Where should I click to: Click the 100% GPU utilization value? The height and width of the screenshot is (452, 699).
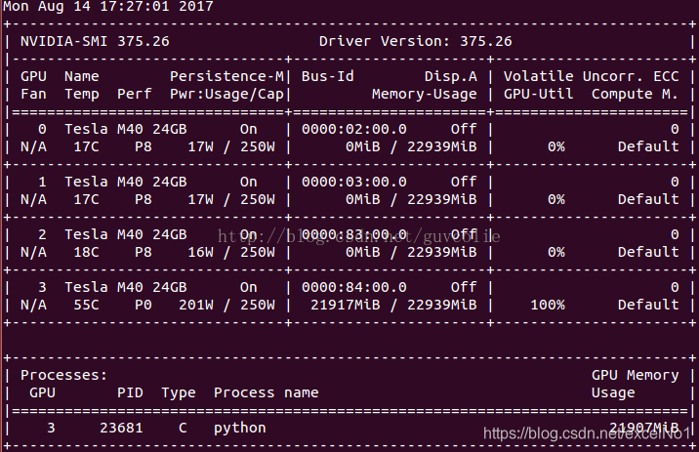click(x=548, y=305)
